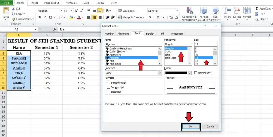Open the AutoSum dropdown

[272, 9]
